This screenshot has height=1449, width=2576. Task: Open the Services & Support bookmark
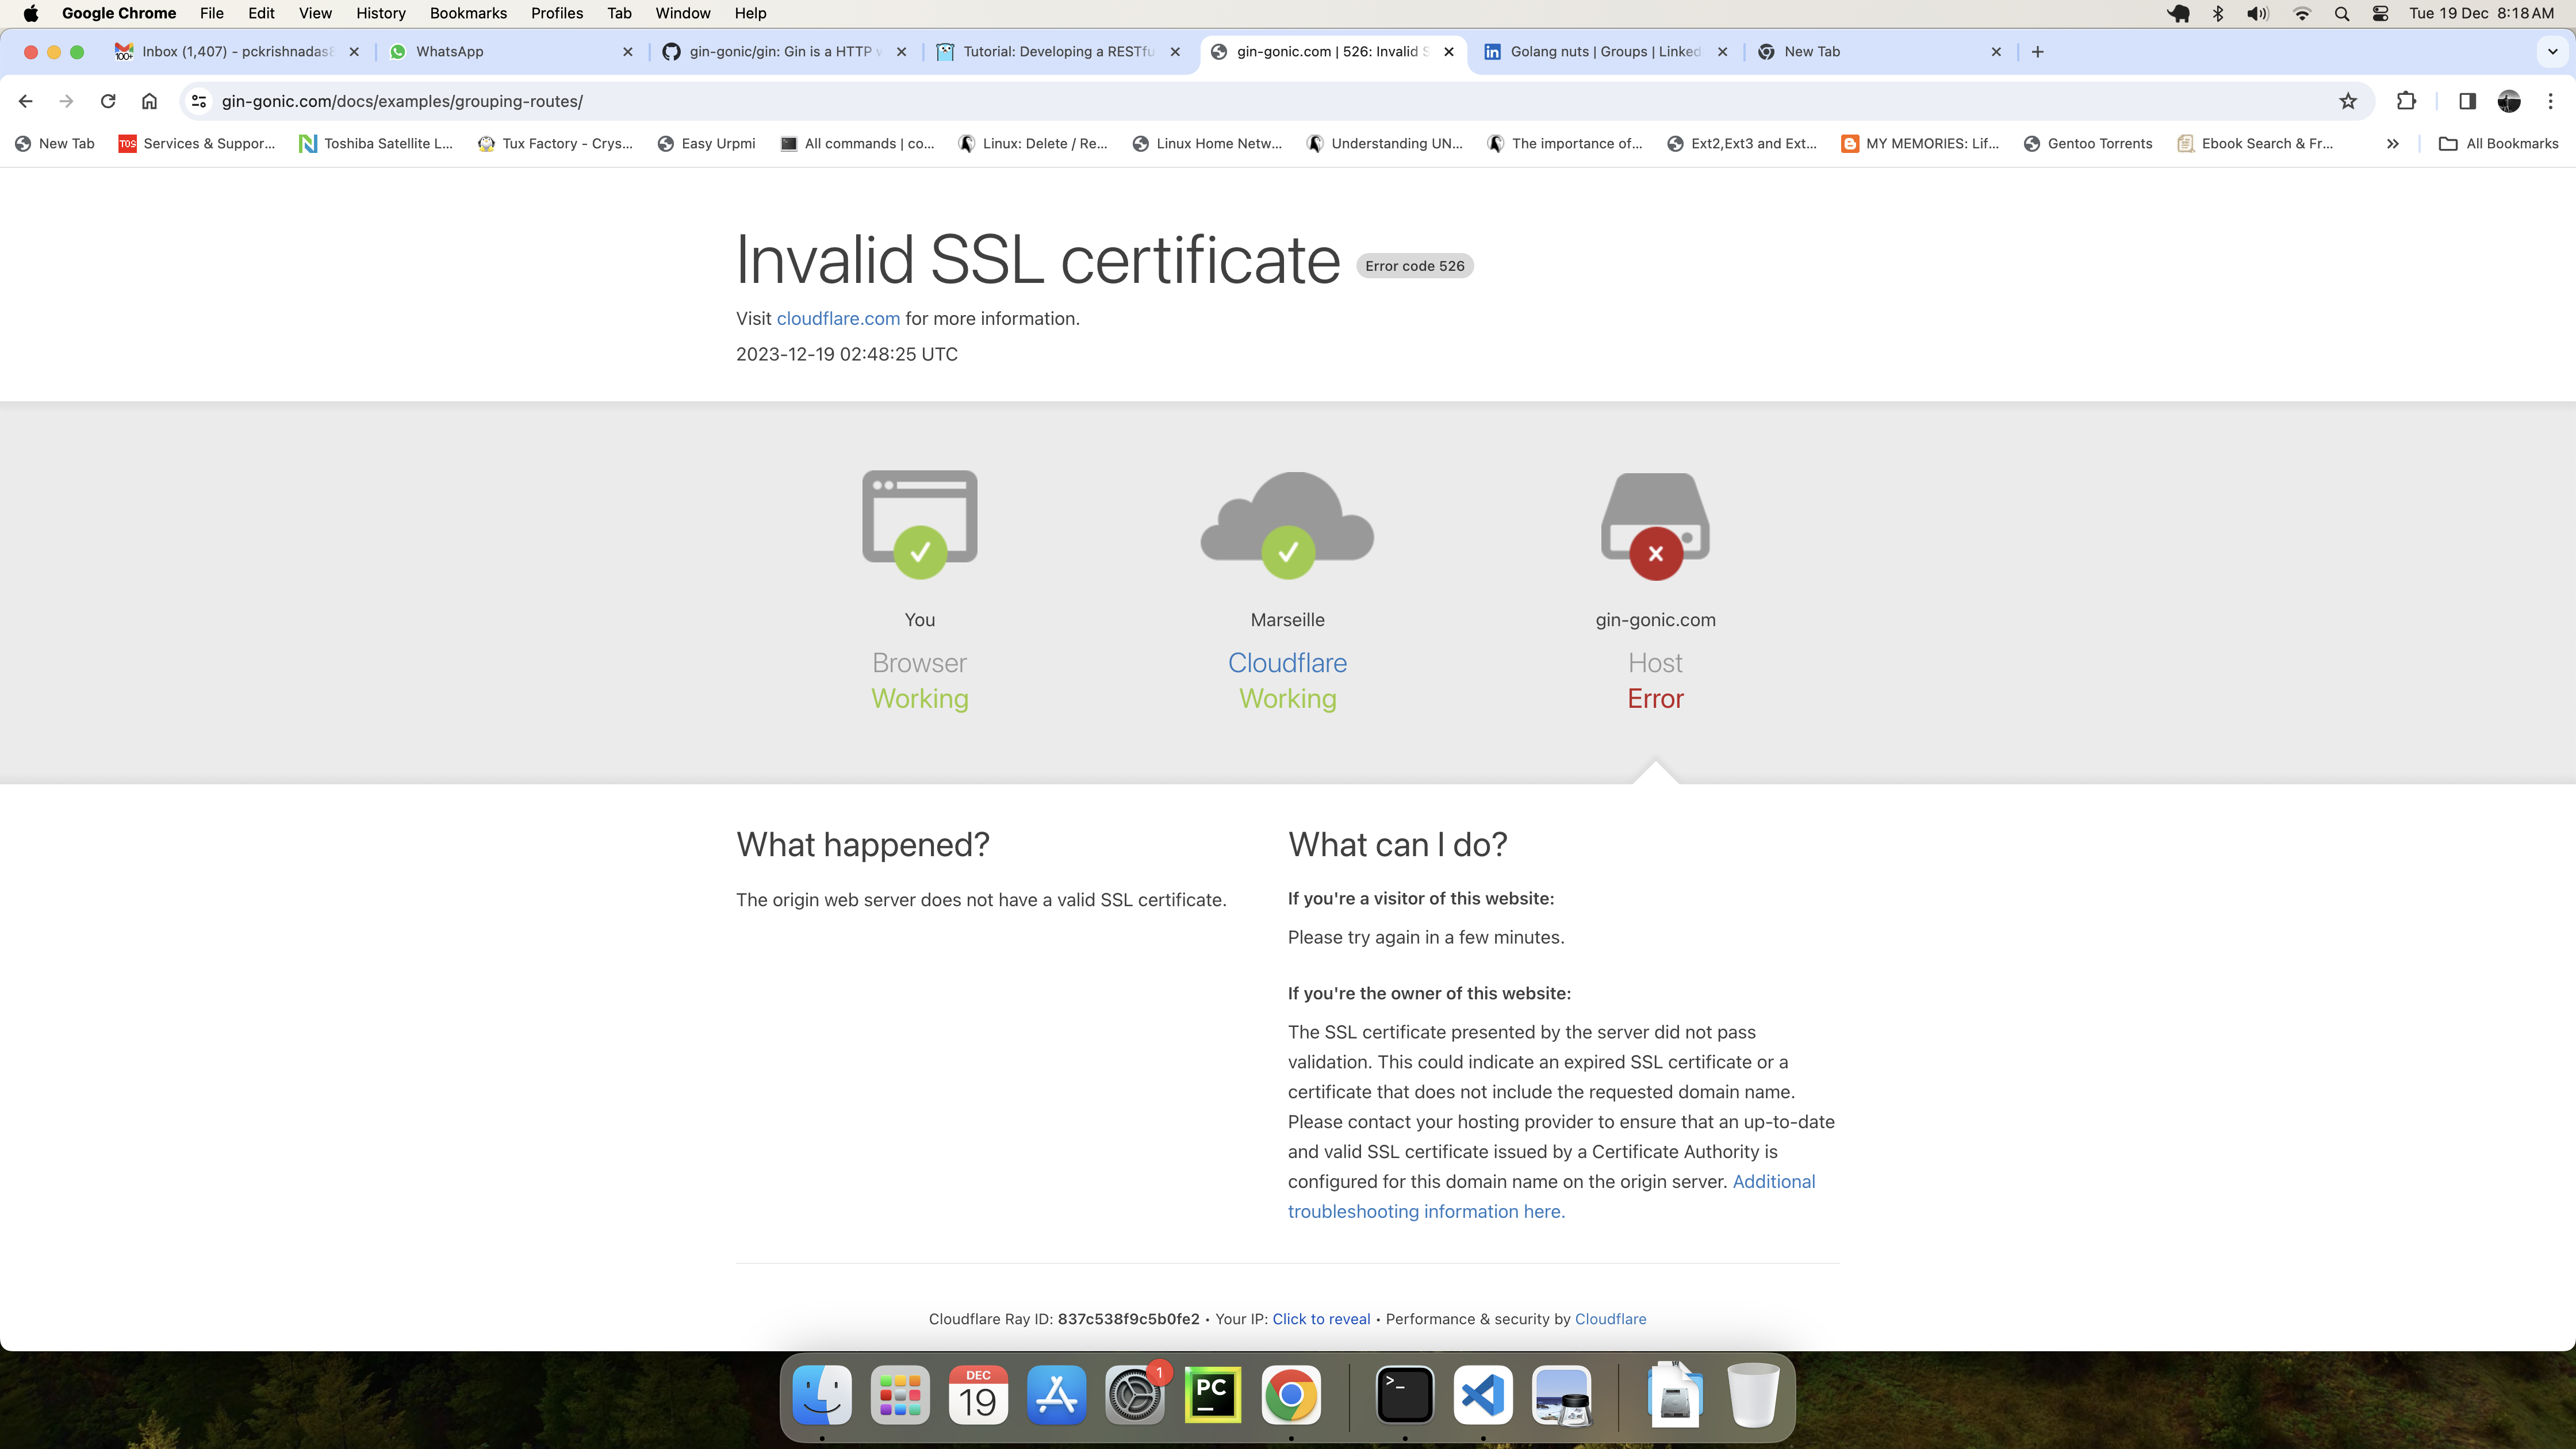pyautogui.click(x=197, y=144)
